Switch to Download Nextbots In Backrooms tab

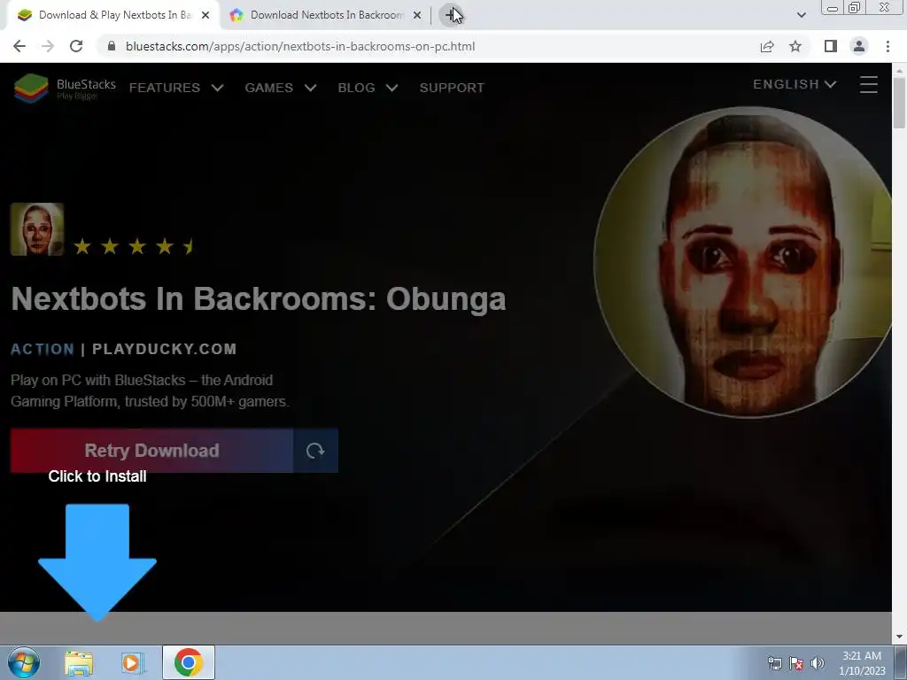click(324, 15)
